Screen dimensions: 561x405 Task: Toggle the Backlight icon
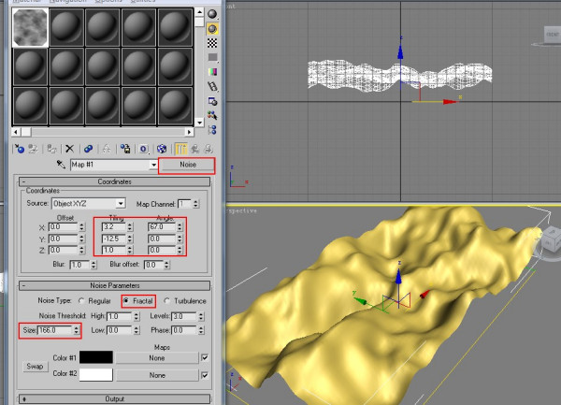(x=212, y=29)
